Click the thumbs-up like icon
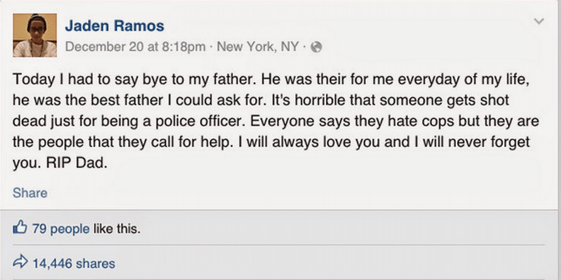This screenshot has width=561, height=280. tap(20, 227)
